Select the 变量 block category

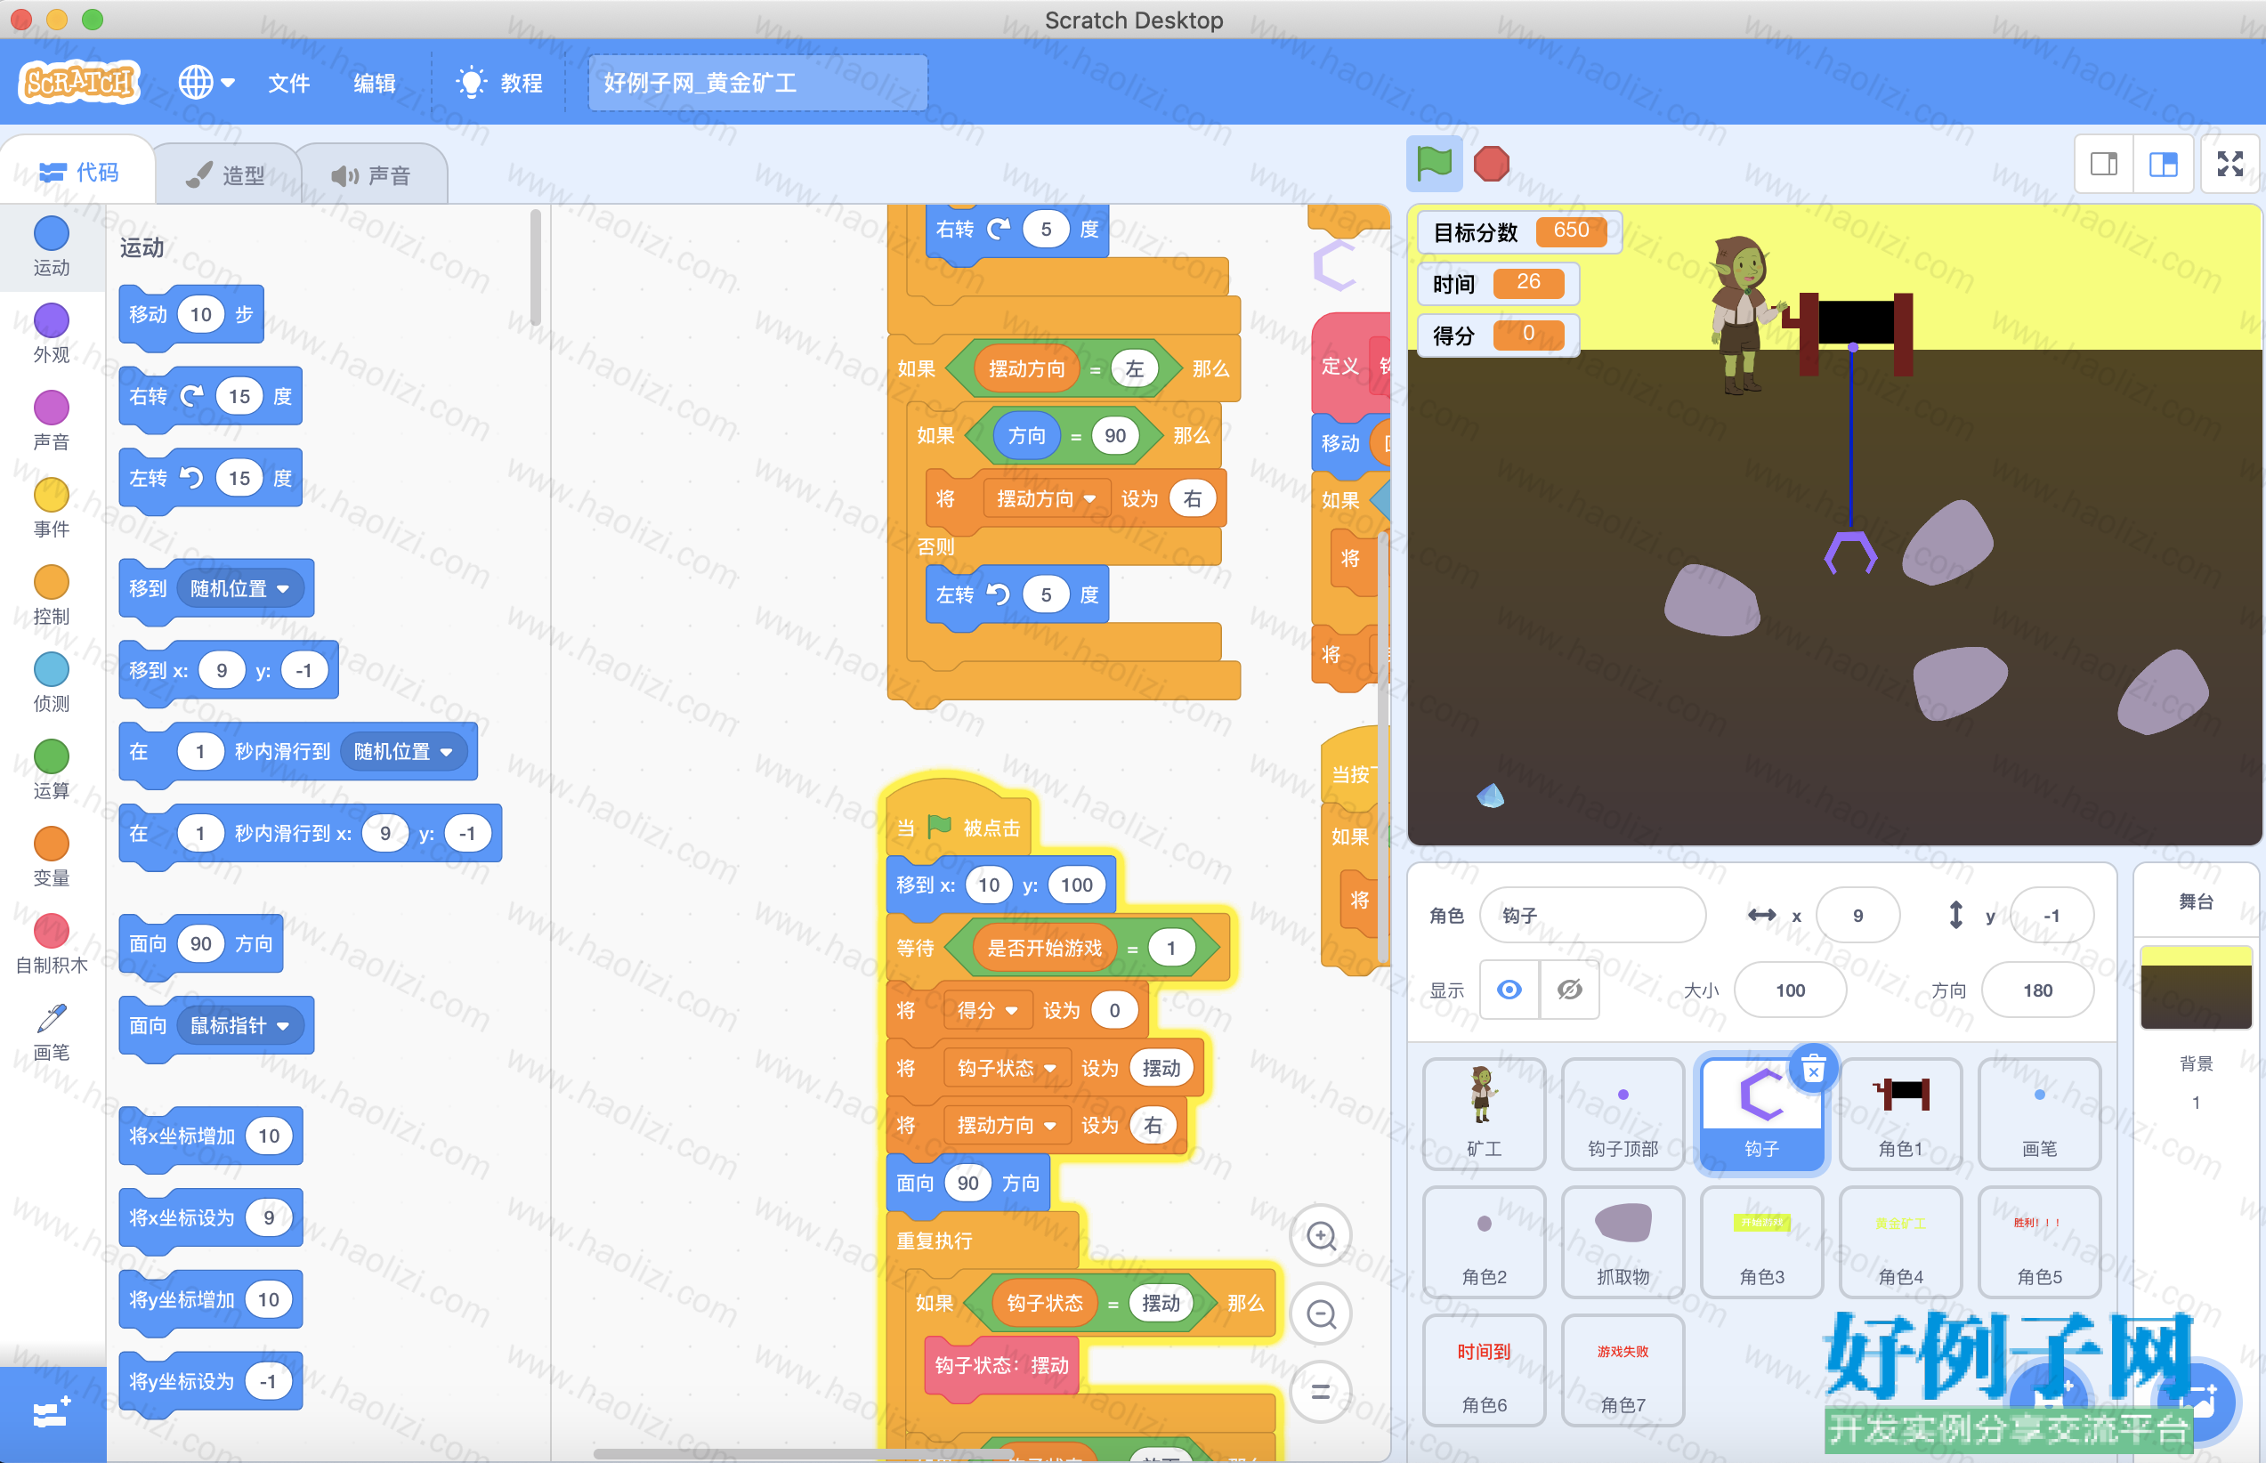[52, 858]
